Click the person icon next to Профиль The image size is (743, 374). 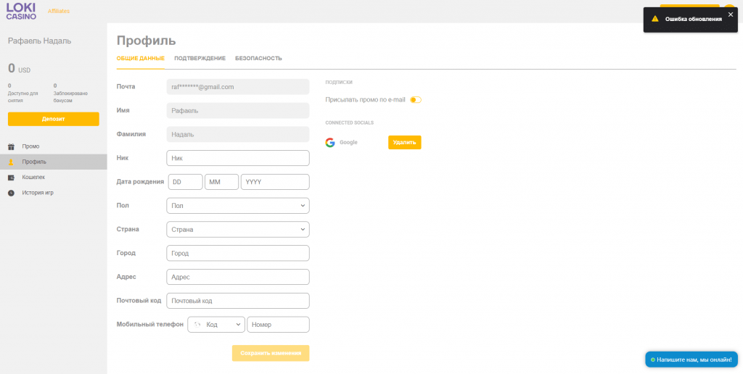click(x=12, y=162)
